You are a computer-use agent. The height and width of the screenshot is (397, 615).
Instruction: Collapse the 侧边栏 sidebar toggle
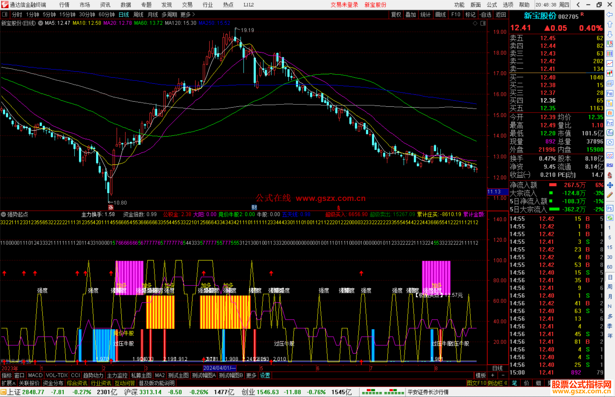tap(497, 383)
